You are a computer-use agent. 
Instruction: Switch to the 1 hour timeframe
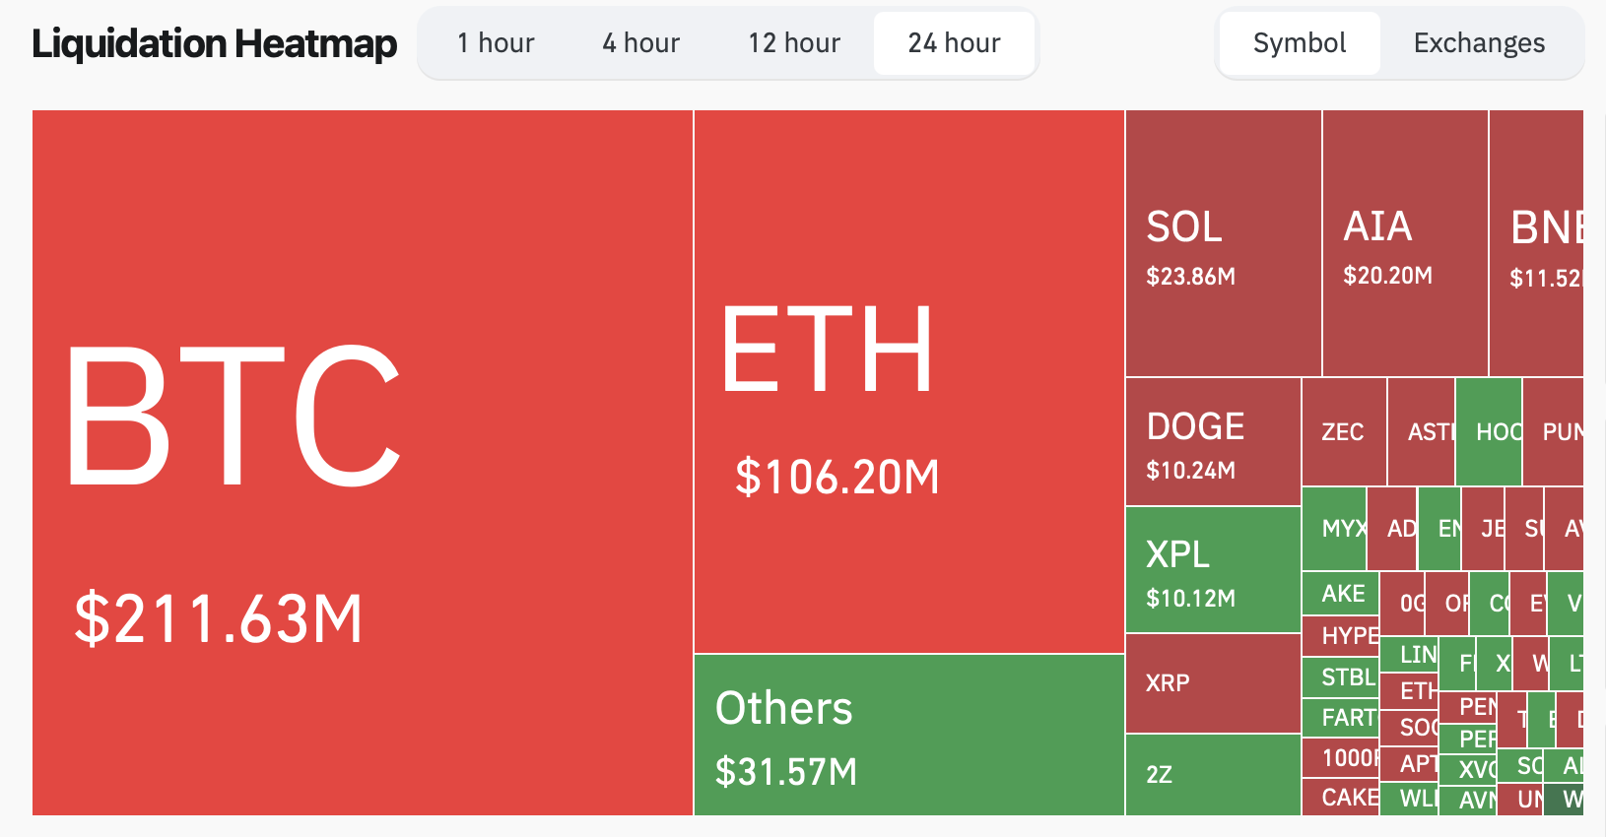[x=496, y=43]
